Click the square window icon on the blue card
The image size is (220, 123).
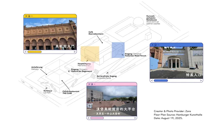155,45
